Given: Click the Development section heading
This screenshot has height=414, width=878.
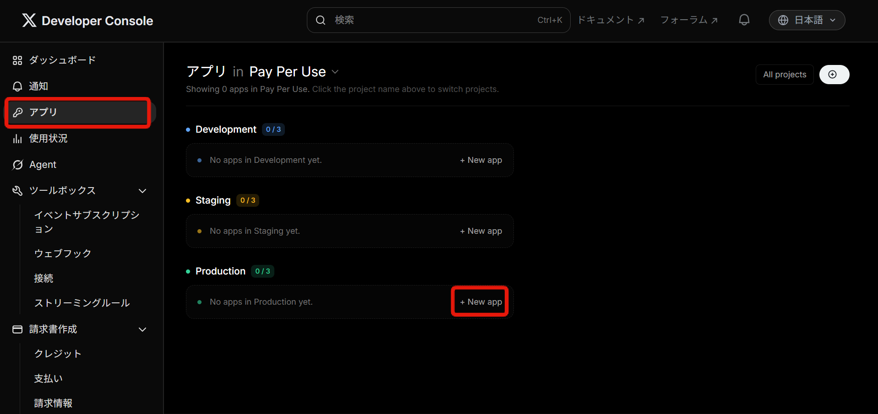Looking at the screenshot, I should 226,129.
